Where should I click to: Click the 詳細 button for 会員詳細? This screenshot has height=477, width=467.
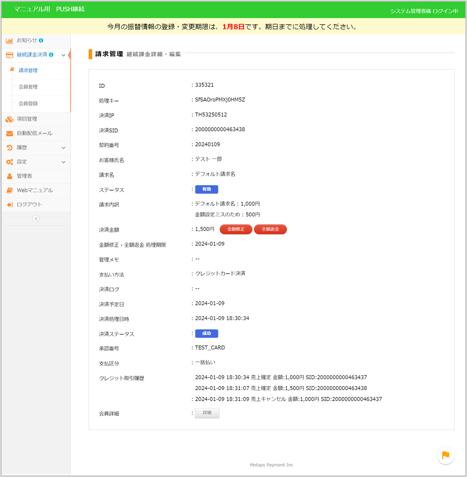click(x=207, y=413)
